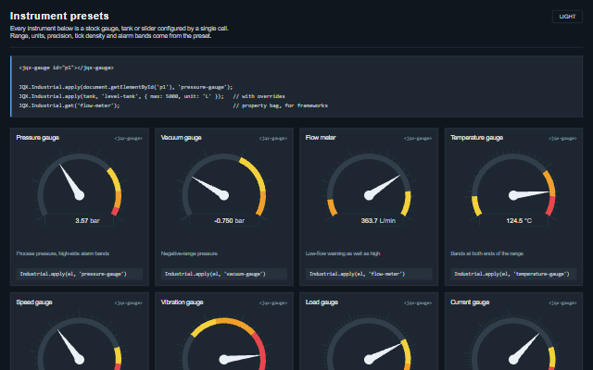593x370 pixels.
Task: Click the Vibration gauge dial
Action: (x=224, y=341)
